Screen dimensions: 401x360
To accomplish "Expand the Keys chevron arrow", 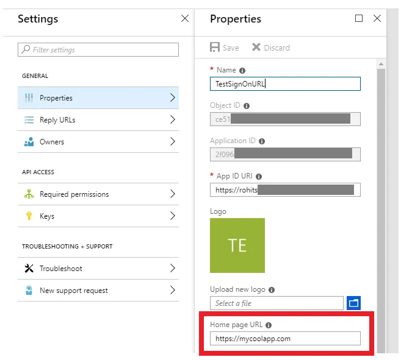I will tap(172, 216).
